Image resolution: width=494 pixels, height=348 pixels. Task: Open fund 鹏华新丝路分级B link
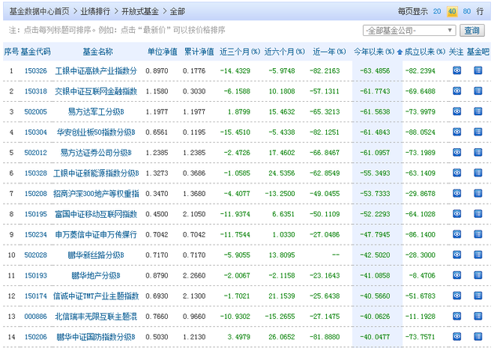click(96, 255)
